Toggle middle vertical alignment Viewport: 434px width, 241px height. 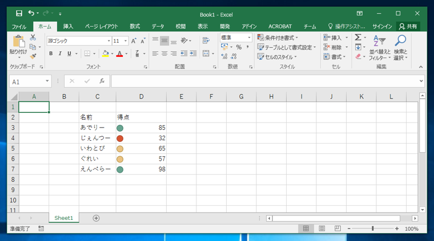[164, 41]
